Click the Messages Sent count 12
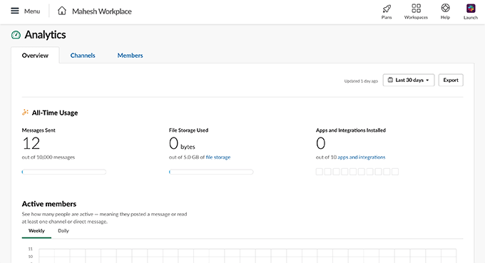Screen dimensions: 485x263 click(31, 143)
